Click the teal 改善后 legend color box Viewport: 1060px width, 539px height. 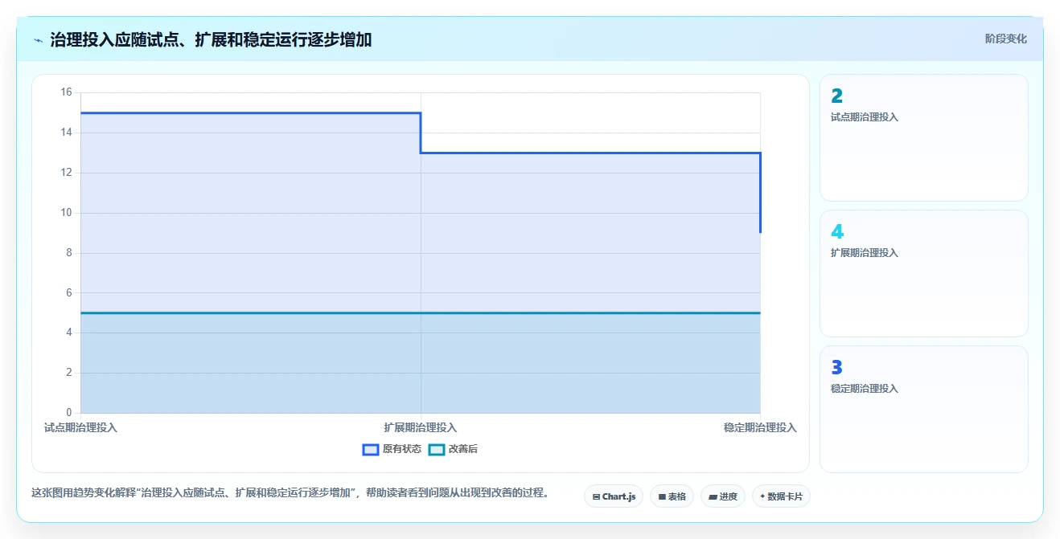pyautogui.click(x=436, y=449)
